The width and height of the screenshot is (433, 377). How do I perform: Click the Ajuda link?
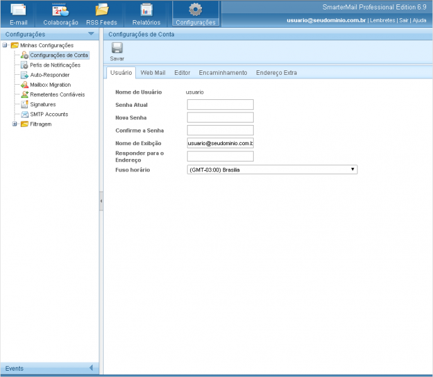[419, 20]
